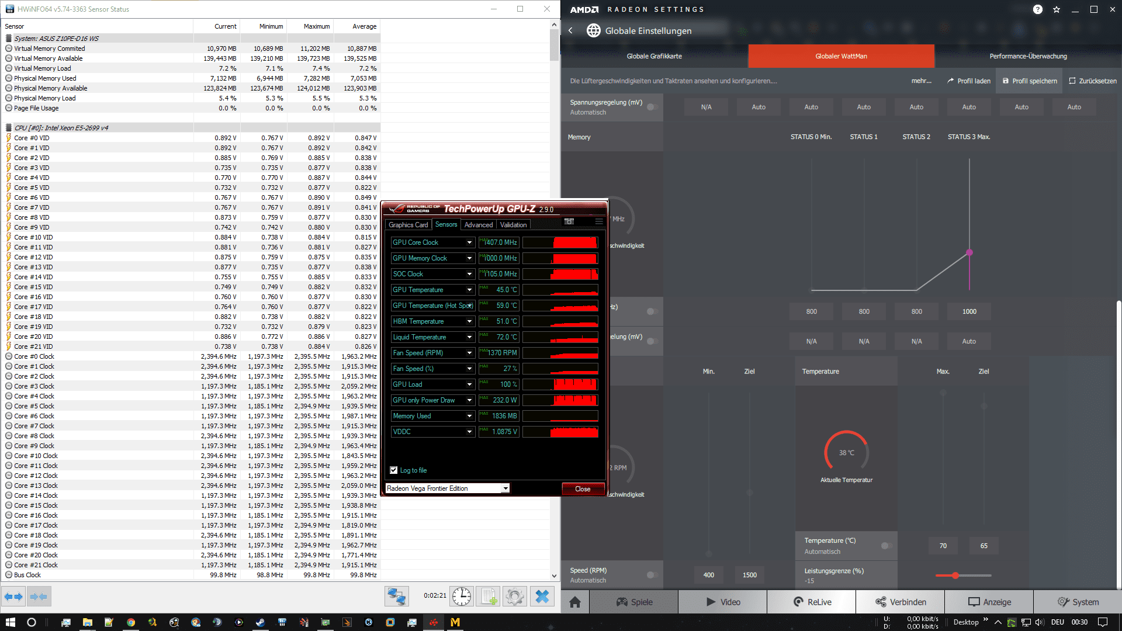Open Steam from the taskbar
Screen dimensions: 1122x631
[x=261, y=622]
